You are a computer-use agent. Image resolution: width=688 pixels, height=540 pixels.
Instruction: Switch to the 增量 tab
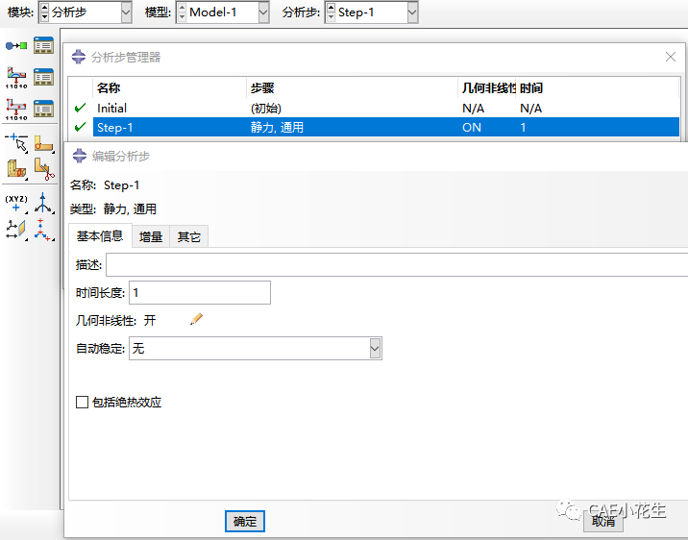[151, 237]
